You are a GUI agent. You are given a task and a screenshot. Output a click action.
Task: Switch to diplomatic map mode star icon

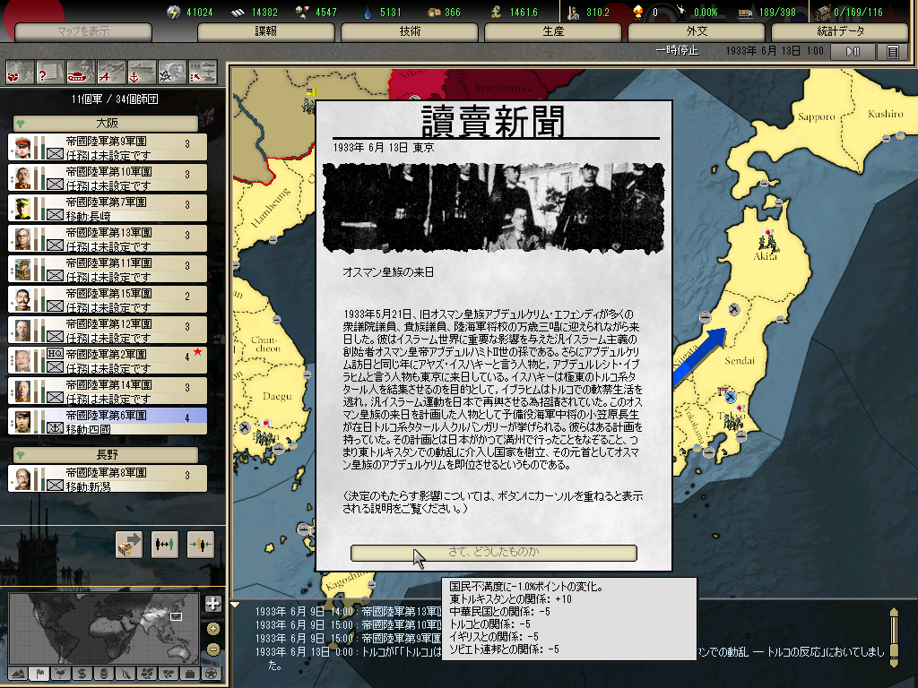click(212, 674)
